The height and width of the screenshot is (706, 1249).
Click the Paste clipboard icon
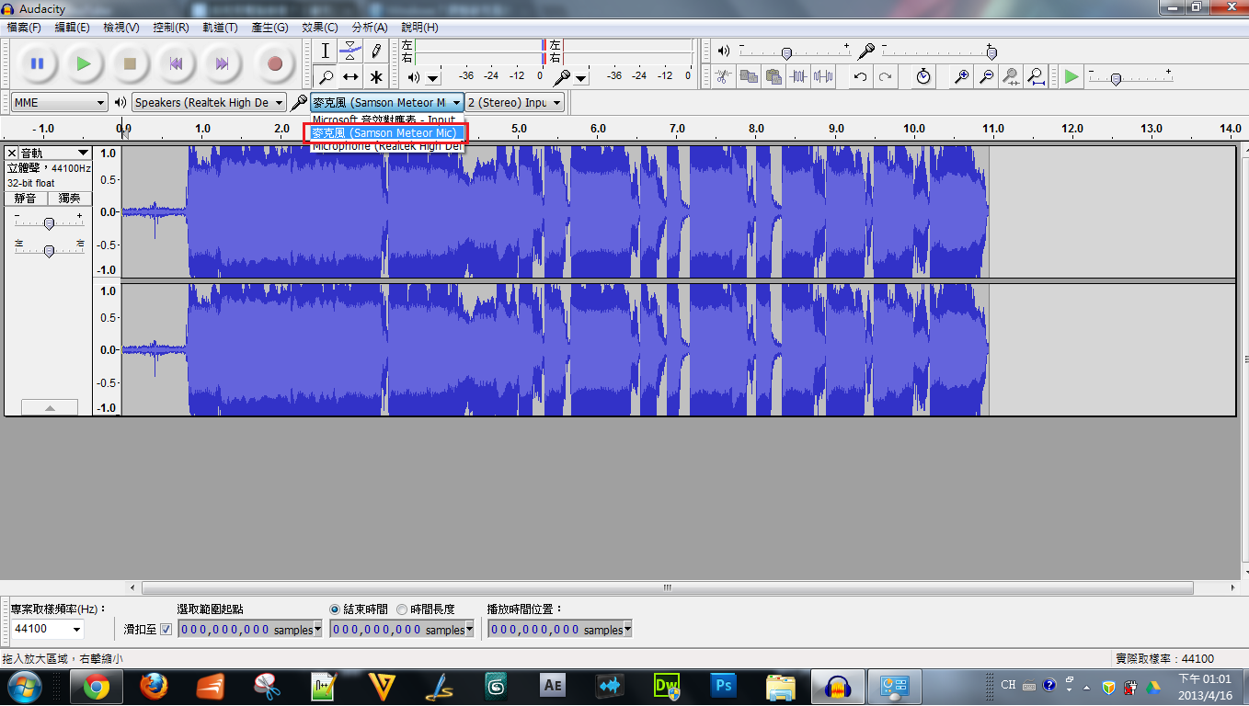pos(773,77)
